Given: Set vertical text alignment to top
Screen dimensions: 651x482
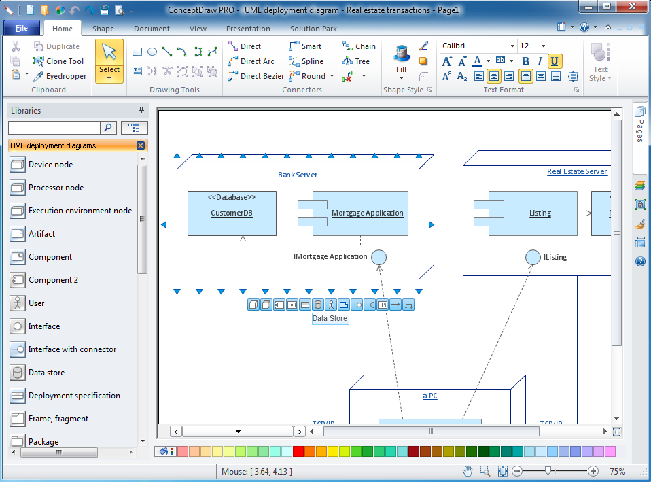Looking at the screenshot, I should (x=525, y=76).
